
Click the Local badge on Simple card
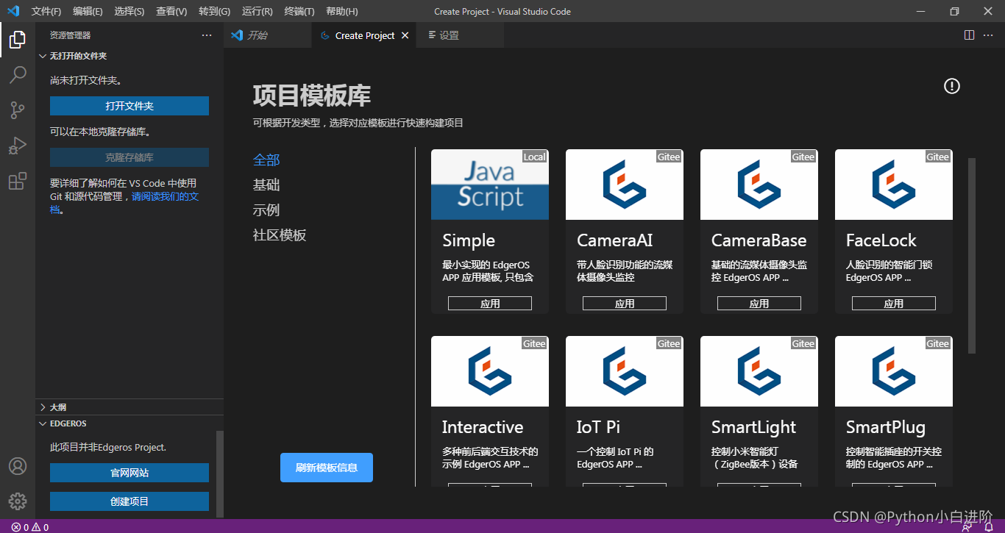535,157
